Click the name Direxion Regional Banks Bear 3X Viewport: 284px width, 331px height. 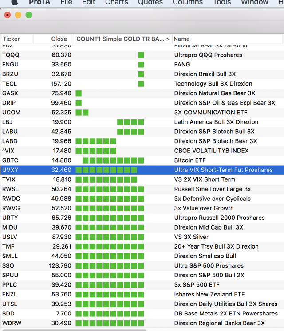tap(220, 323)
